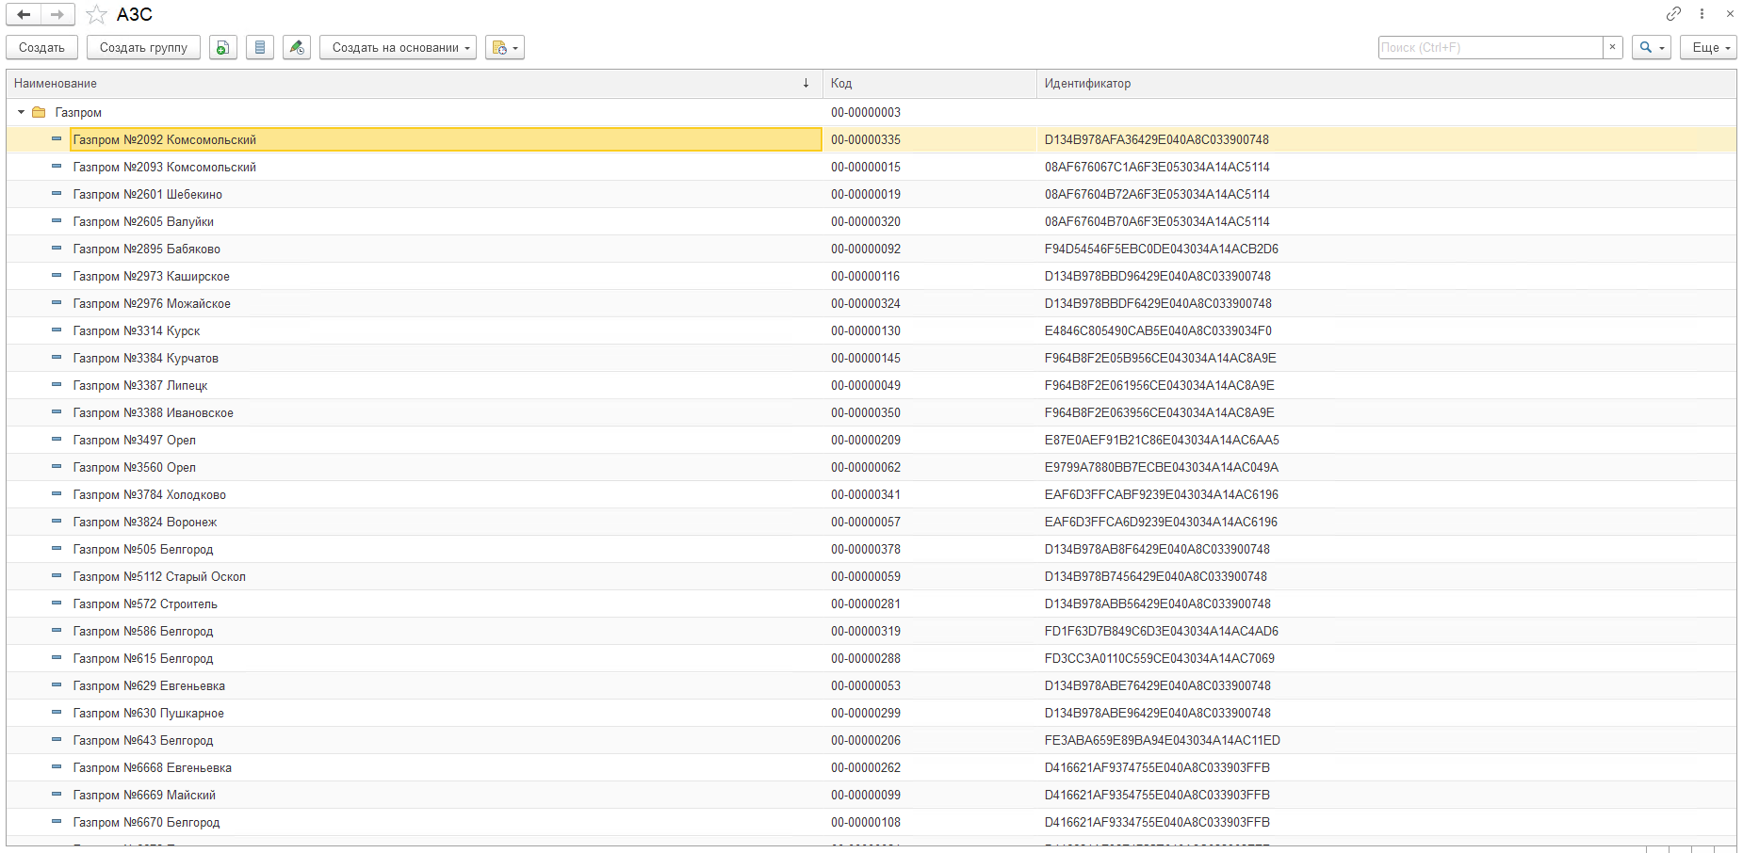Open the Еще menu
The height and width of the screenshot is (853, 1743).
pyautogui.click(x=1707, y=47)
